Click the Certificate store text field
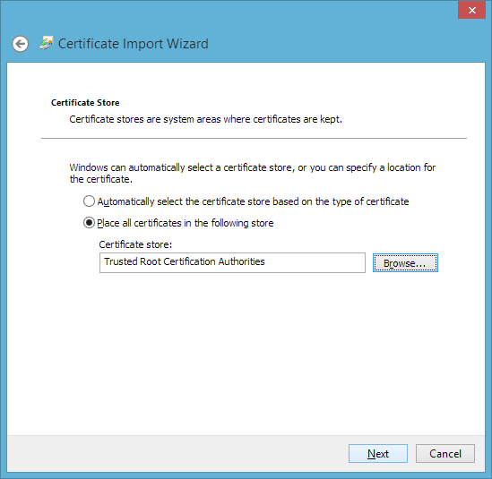492x479 pixels. tap(232, 262)
